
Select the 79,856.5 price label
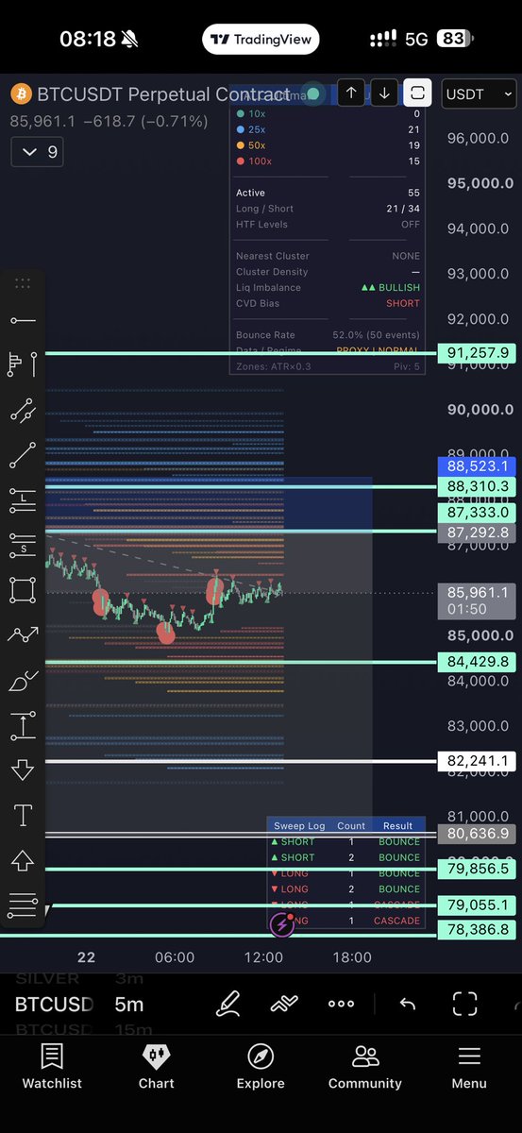click(x=478, y=869)
